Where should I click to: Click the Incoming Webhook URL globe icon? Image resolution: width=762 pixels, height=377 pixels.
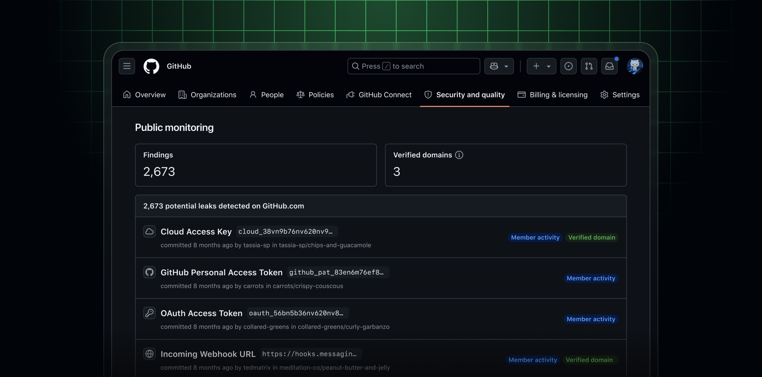[150, 354]
